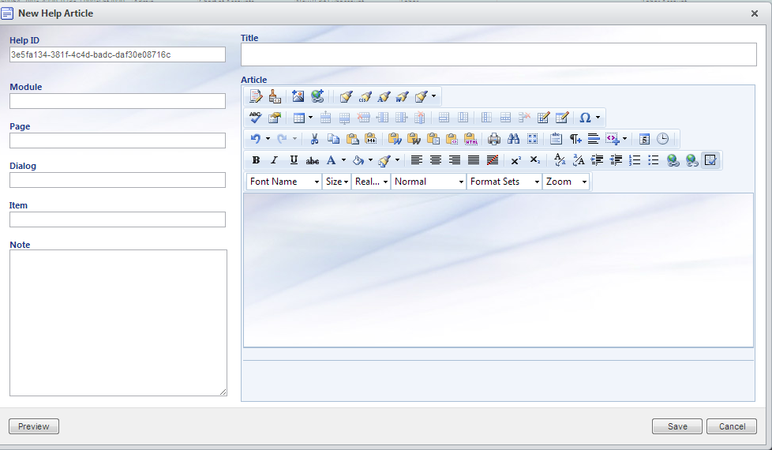
Task: Toggle bold formatting in the article toolbar
Action: pyautogui.click(x=256, y=160)
